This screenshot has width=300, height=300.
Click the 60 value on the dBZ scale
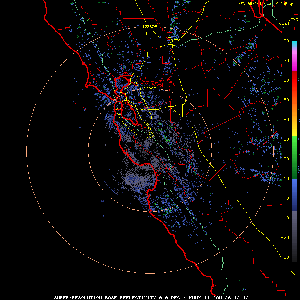(x=286, y=80)
